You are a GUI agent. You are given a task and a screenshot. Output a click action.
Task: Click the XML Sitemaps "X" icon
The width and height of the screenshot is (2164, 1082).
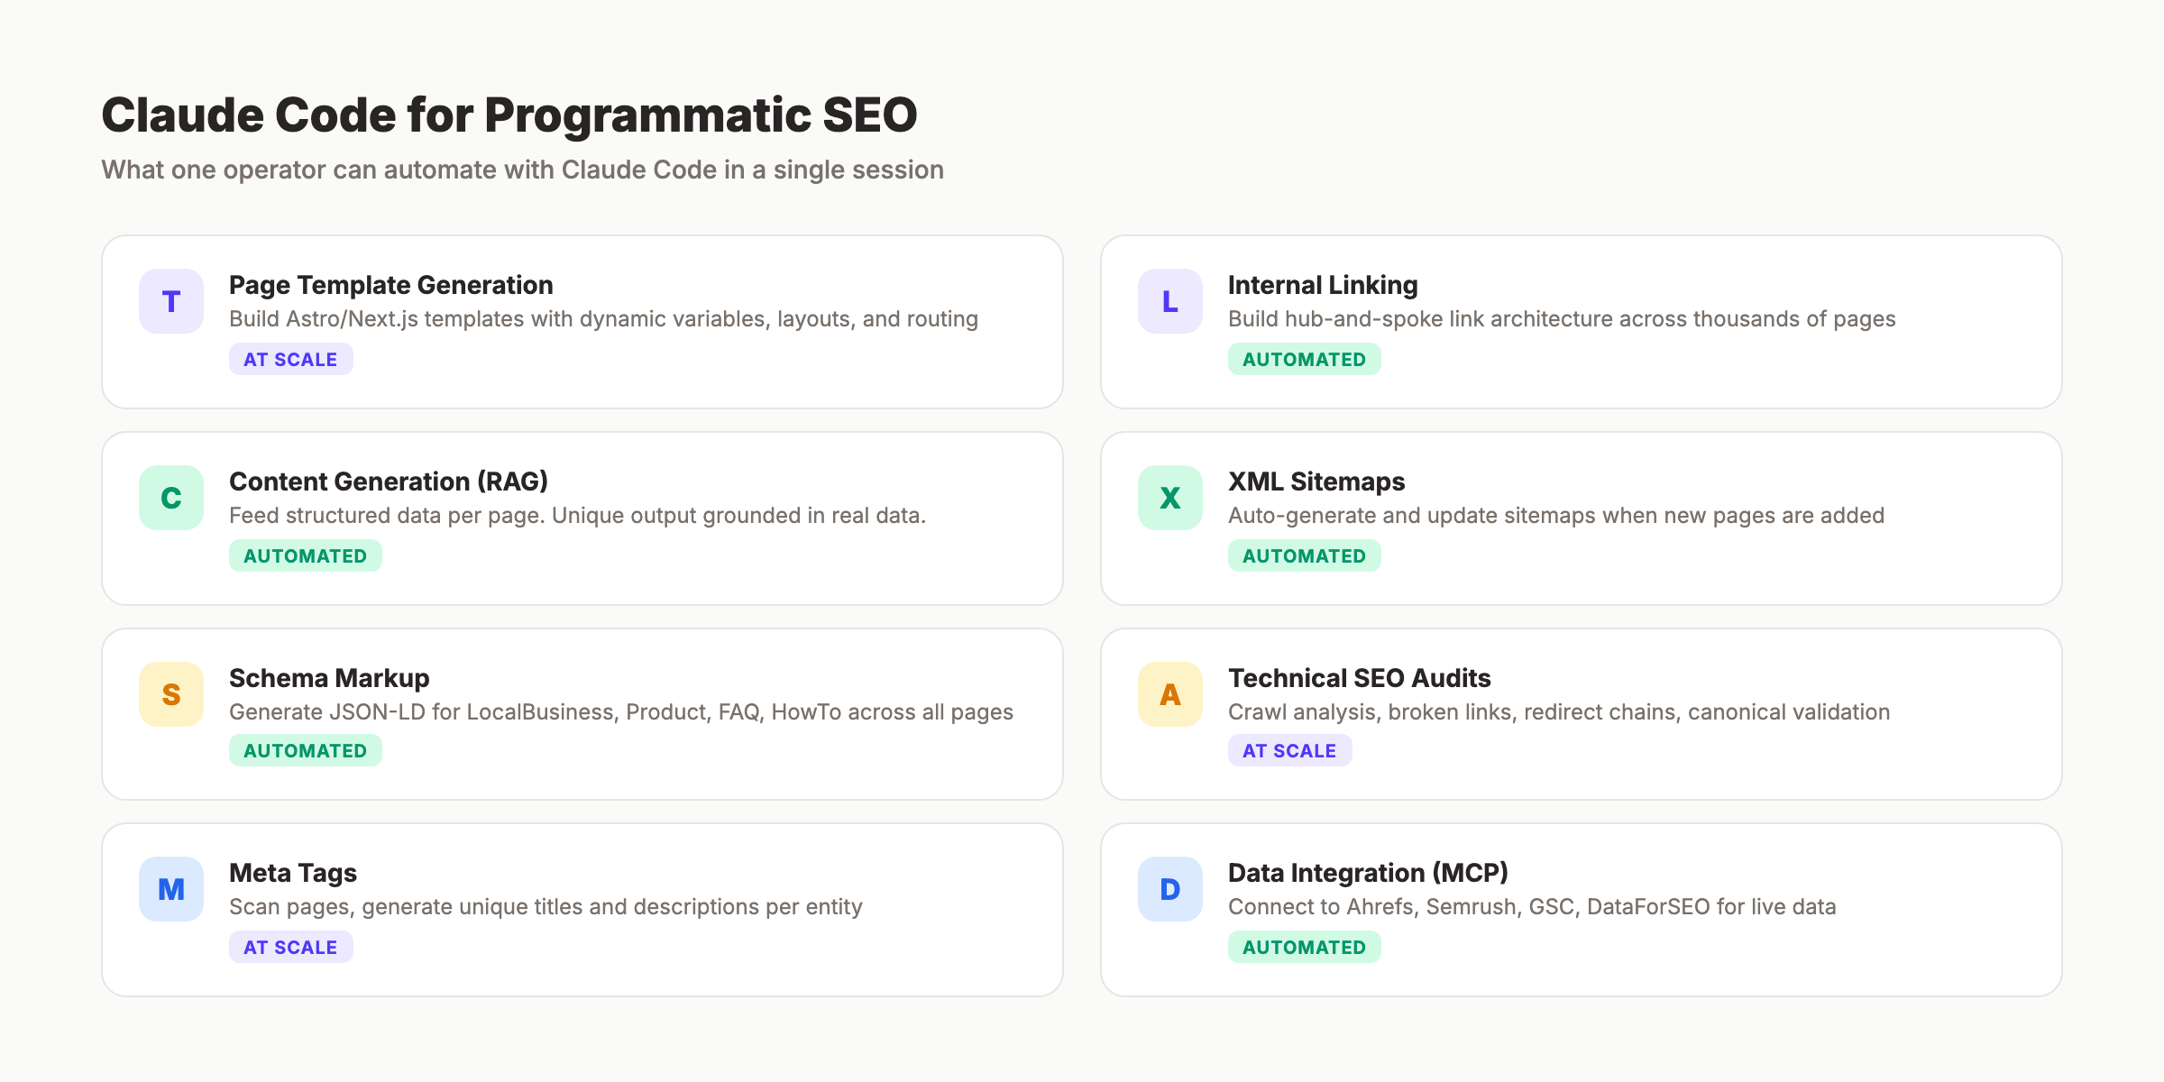(x=1169, y=497)
